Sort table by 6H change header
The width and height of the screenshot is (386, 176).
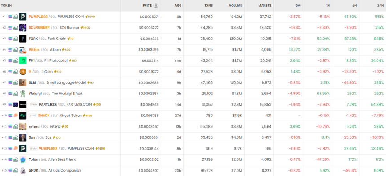[355, 6]
